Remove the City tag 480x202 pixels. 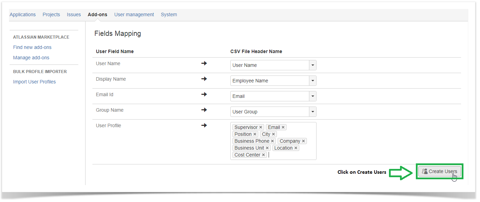[273, 134]
